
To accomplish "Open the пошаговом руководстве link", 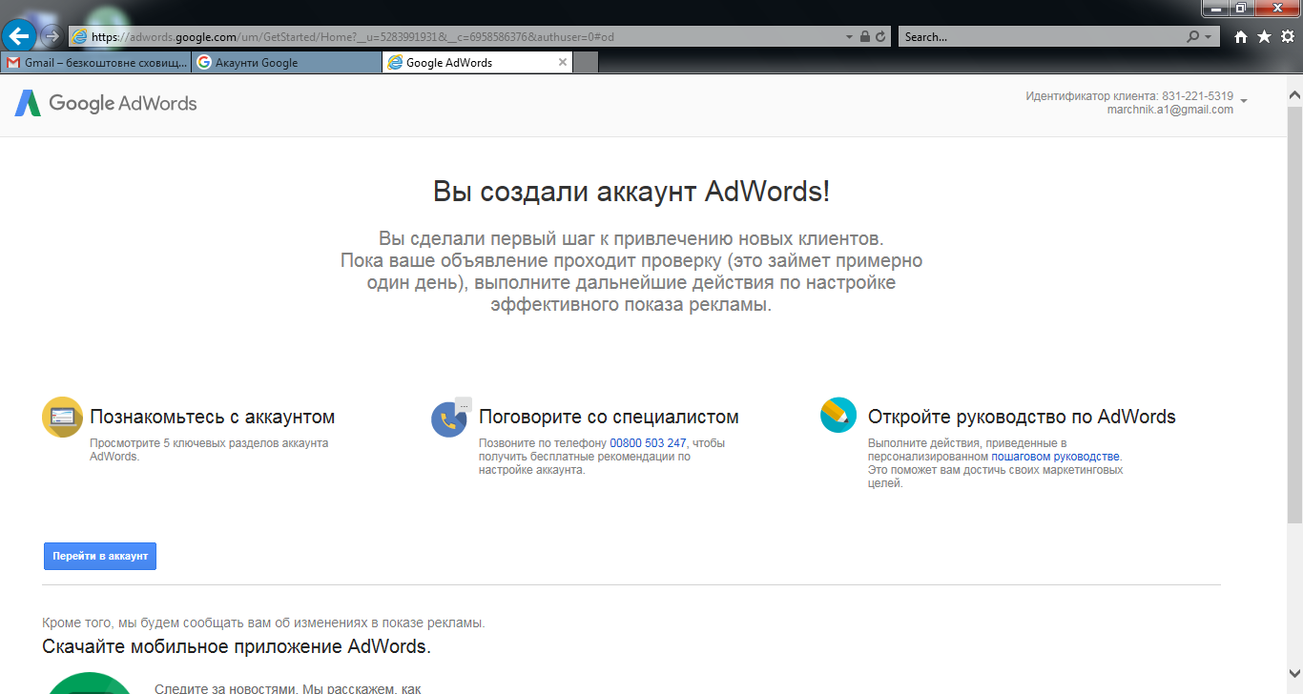I will pyautogui.click(x=1056, y=457).
